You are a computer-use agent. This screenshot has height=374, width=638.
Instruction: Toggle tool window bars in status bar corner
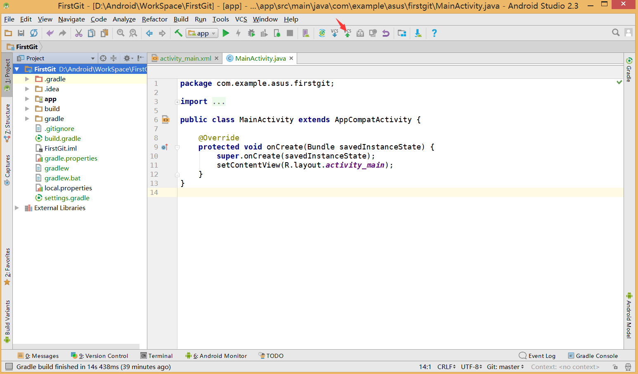point(9,367)
